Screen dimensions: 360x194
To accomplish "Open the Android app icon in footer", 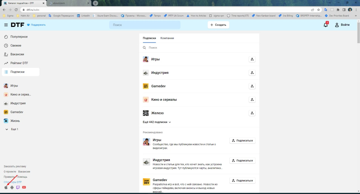I will [12, 187].
